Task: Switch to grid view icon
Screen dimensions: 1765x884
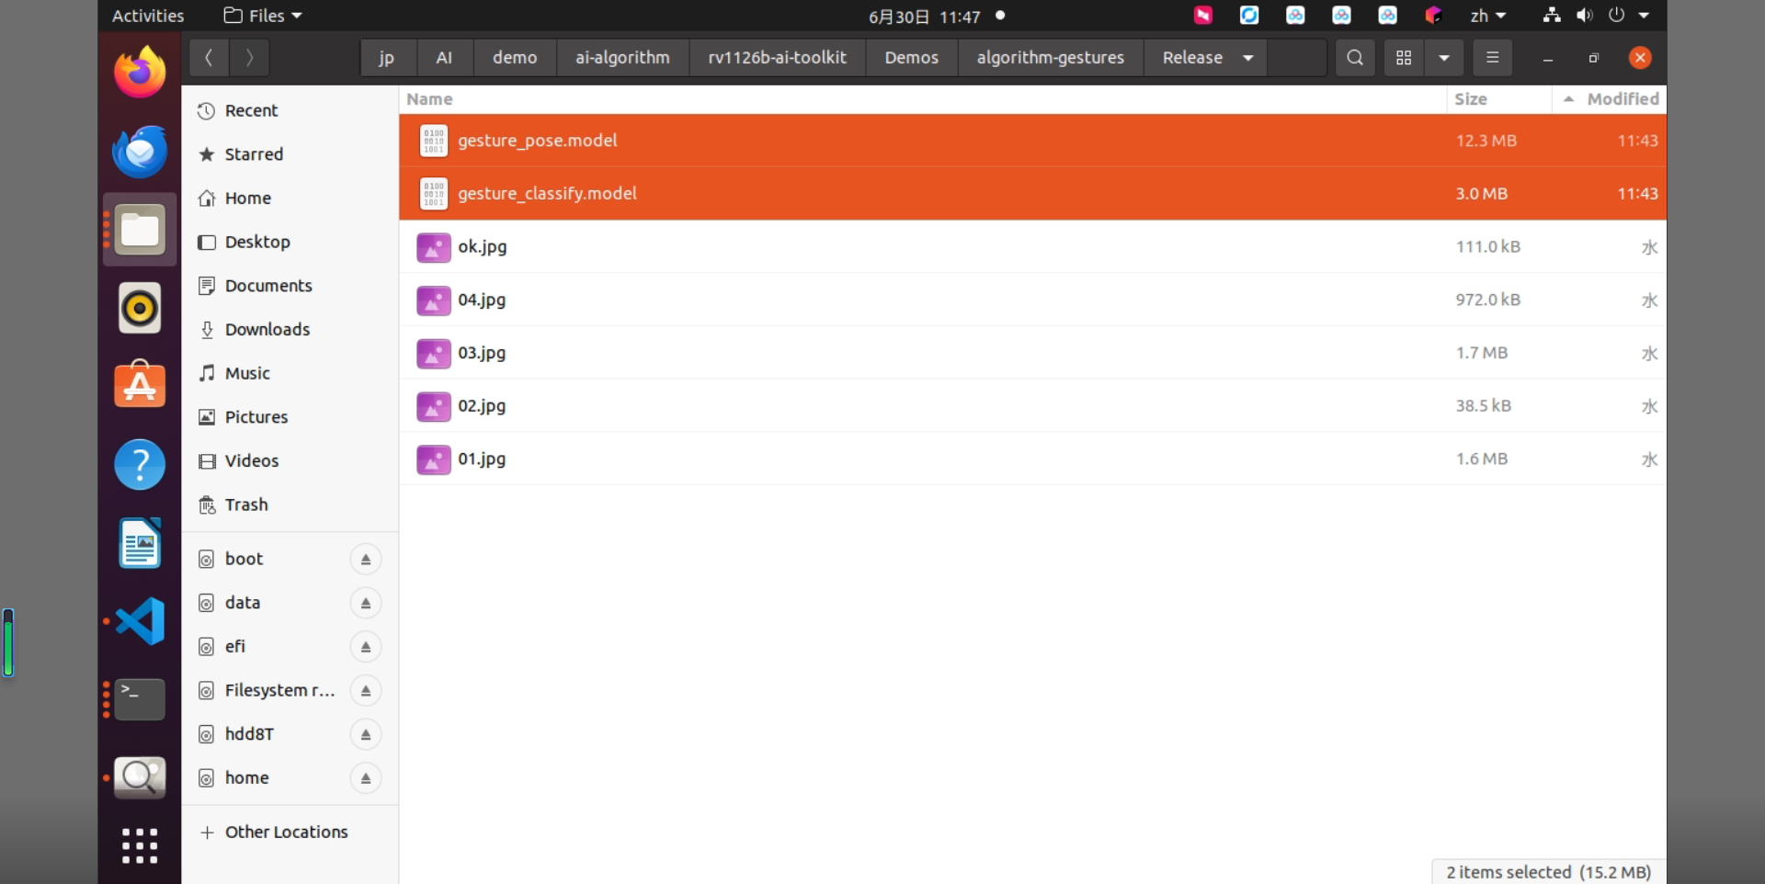Action: (1404, 58)
